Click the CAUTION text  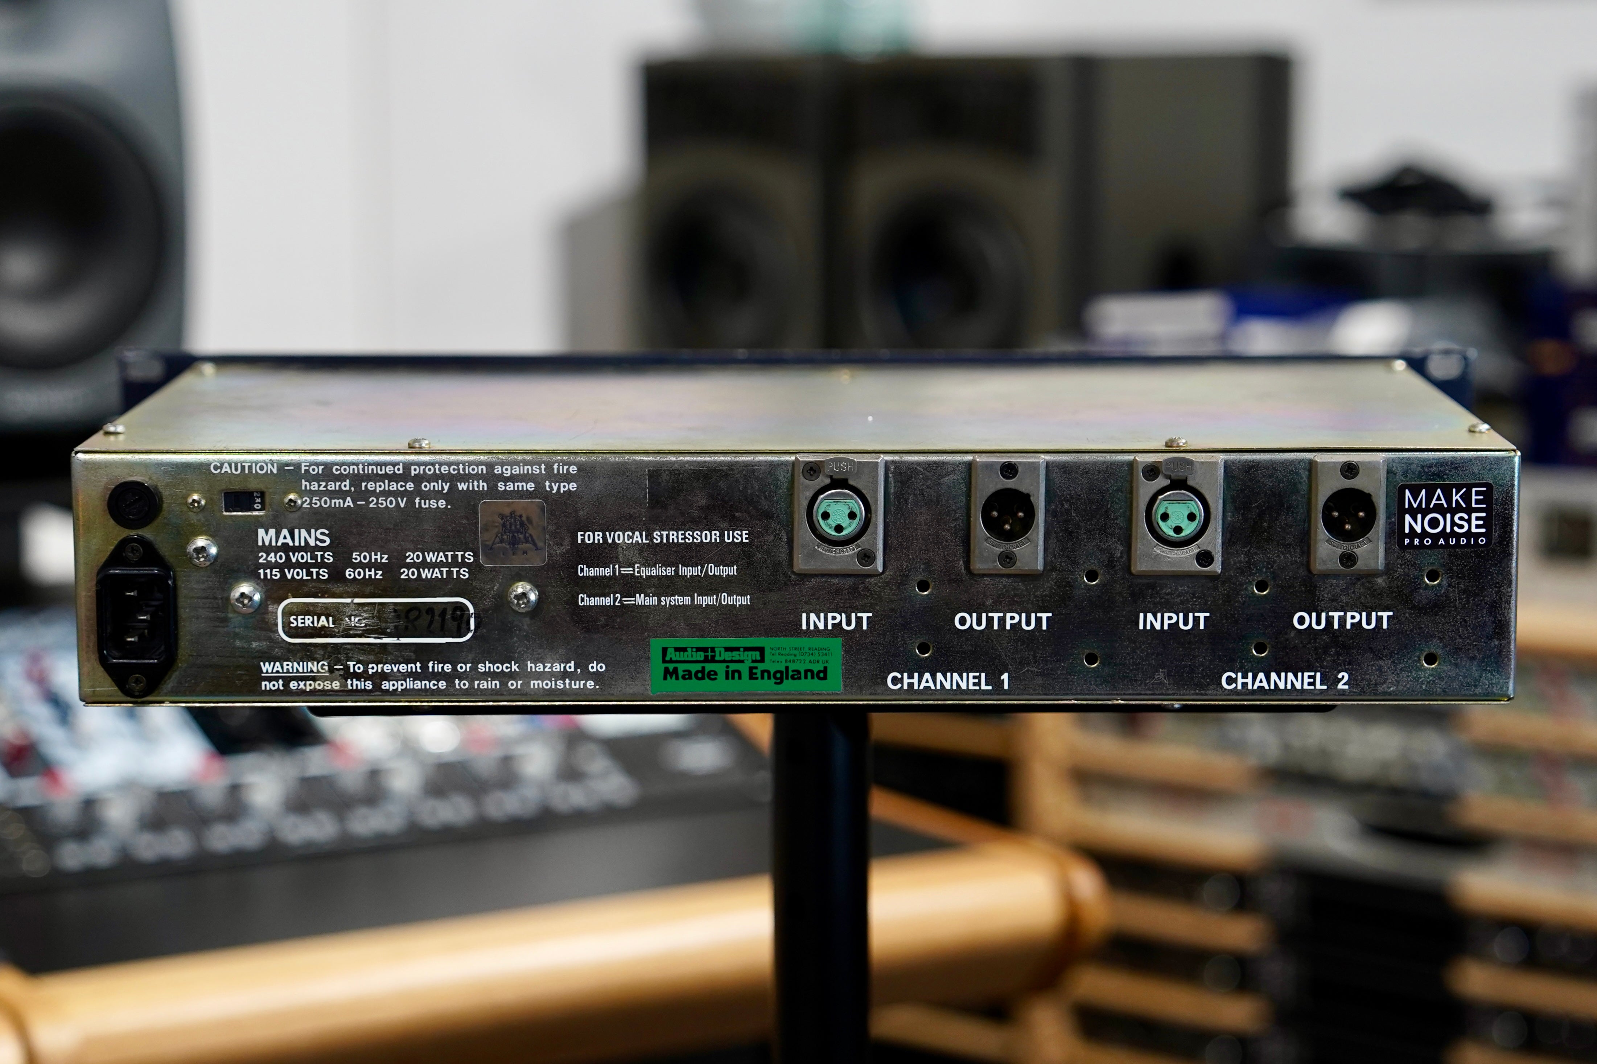point(244,468)
